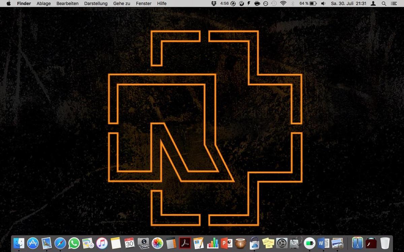This screenshot has height=252, width=404.
Task: Launch the Photos app from dock
Action: pos(157,243)
